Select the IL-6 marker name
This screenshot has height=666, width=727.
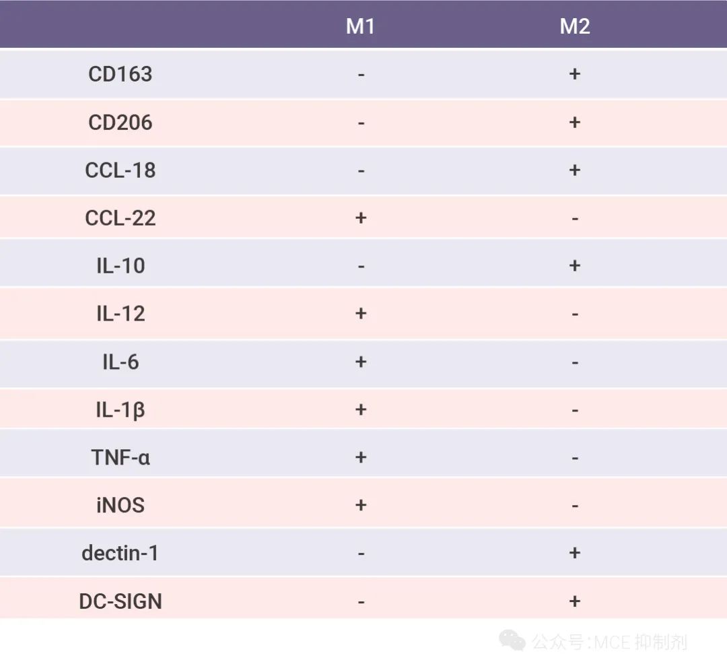[x=120, y=362]
